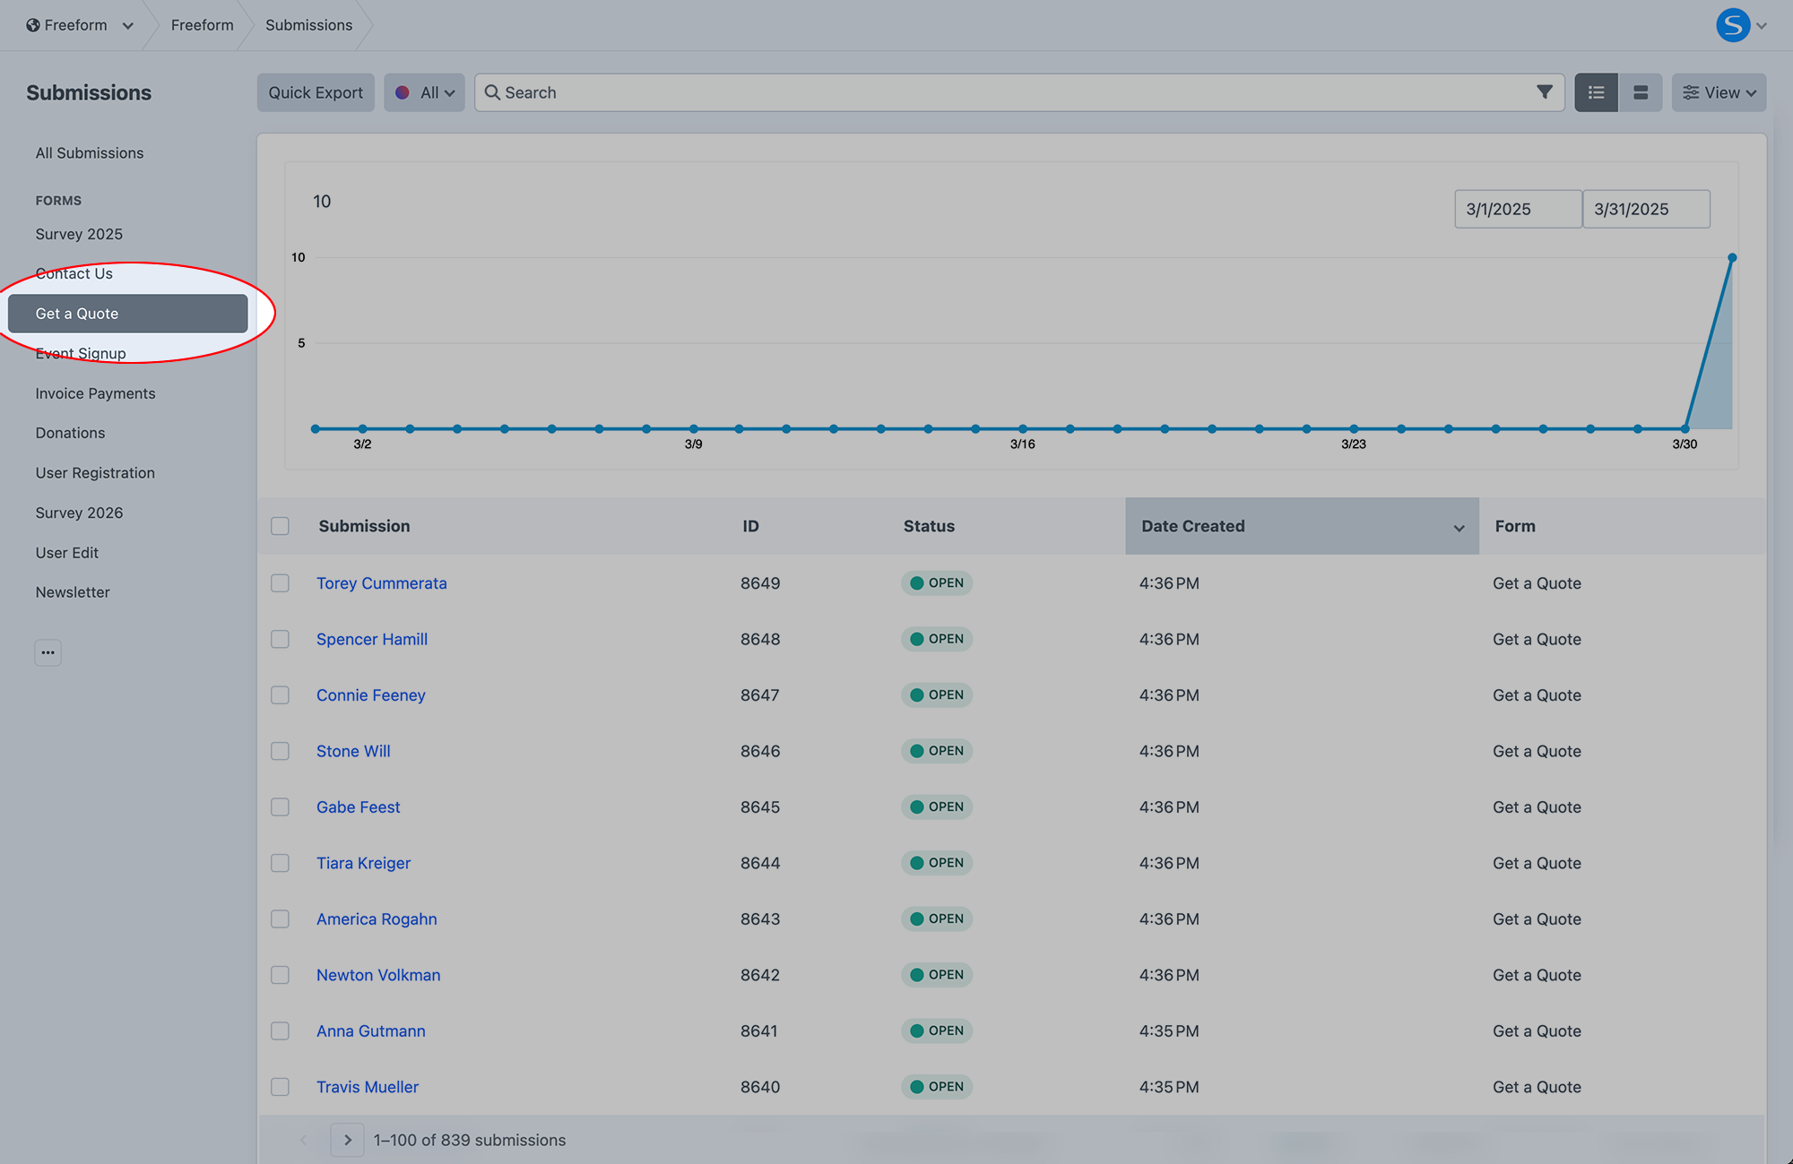Image resolution: width=1793 pixels, height=1164 pixels.
Task: Go to next page of submissions
Action: pyautogui.click(x=347, y=1139)
